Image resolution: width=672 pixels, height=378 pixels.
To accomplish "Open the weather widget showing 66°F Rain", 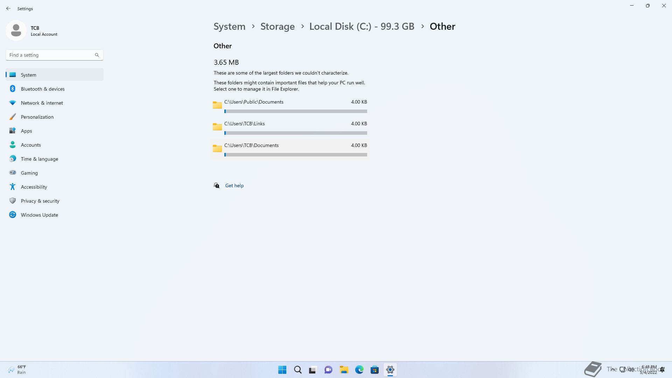I will pyautogui.click(x=17, y=370).
